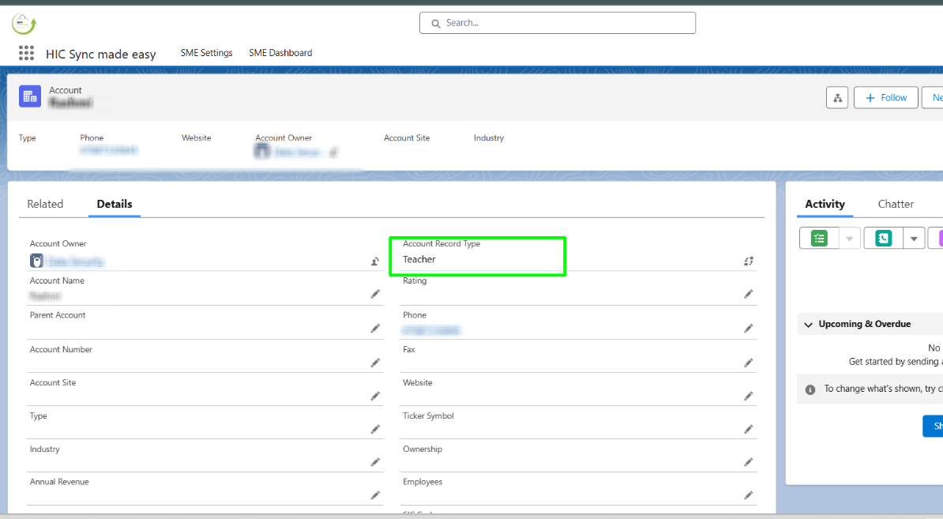Screen dimensions: 943x519
Task: Open dropdown arrow next to New Task
Action: (849, 239)
